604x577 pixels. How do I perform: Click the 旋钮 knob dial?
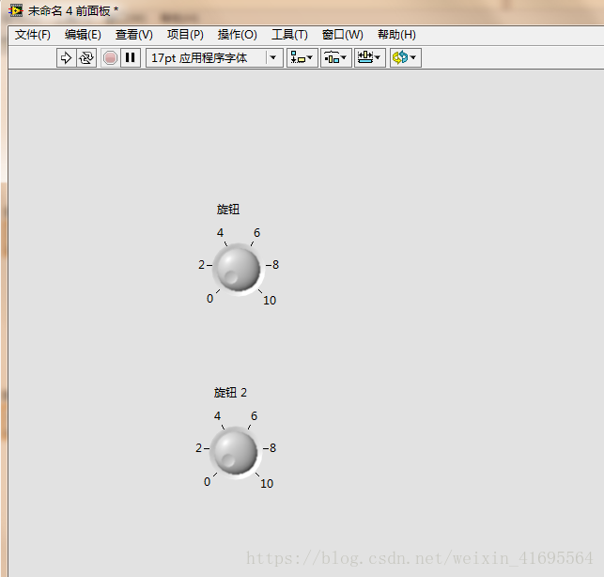click(x=238, y=269)
